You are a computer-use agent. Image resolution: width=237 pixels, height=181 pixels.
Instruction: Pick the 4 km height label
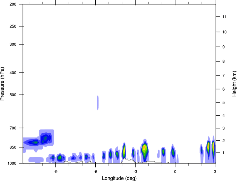[223, 116]
